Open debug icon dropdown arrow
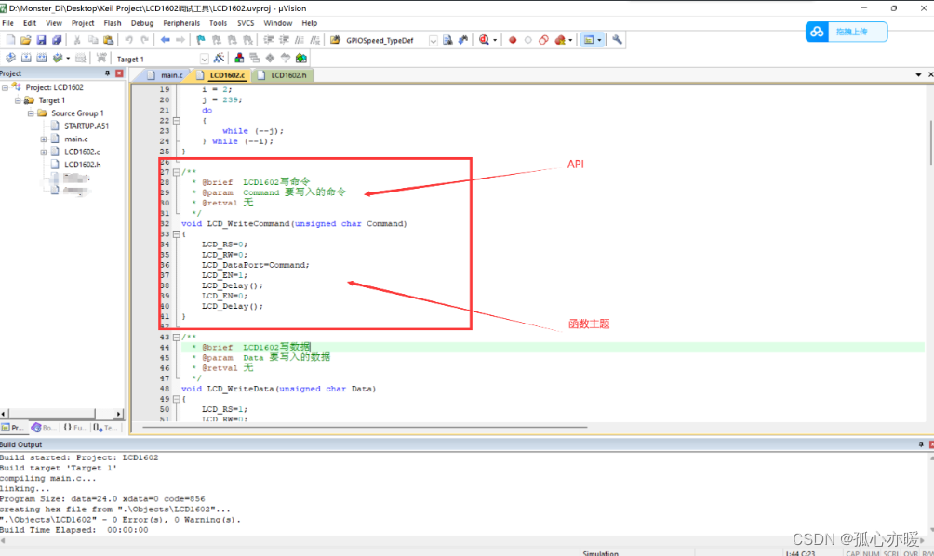The image size is (934, 556). coord(495,41)
